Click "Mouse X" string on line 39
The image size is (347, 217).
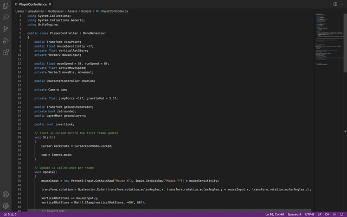(x=122, y=181)
